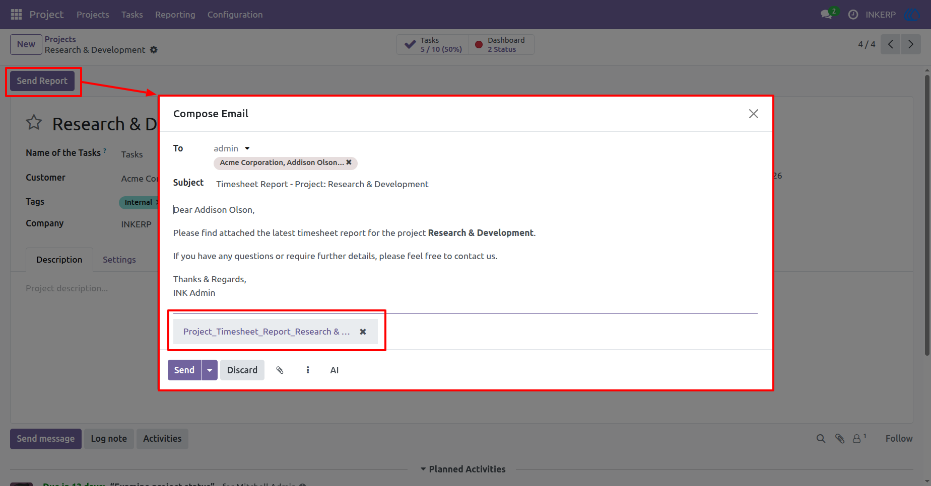Open the composer more options menu
The height and width of the screenshot is (486, 931).
(308, 370)
